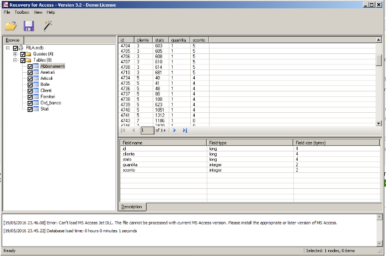The image size is (386, 256).
Task: Select the Description tab
Action: coord(132,206)
